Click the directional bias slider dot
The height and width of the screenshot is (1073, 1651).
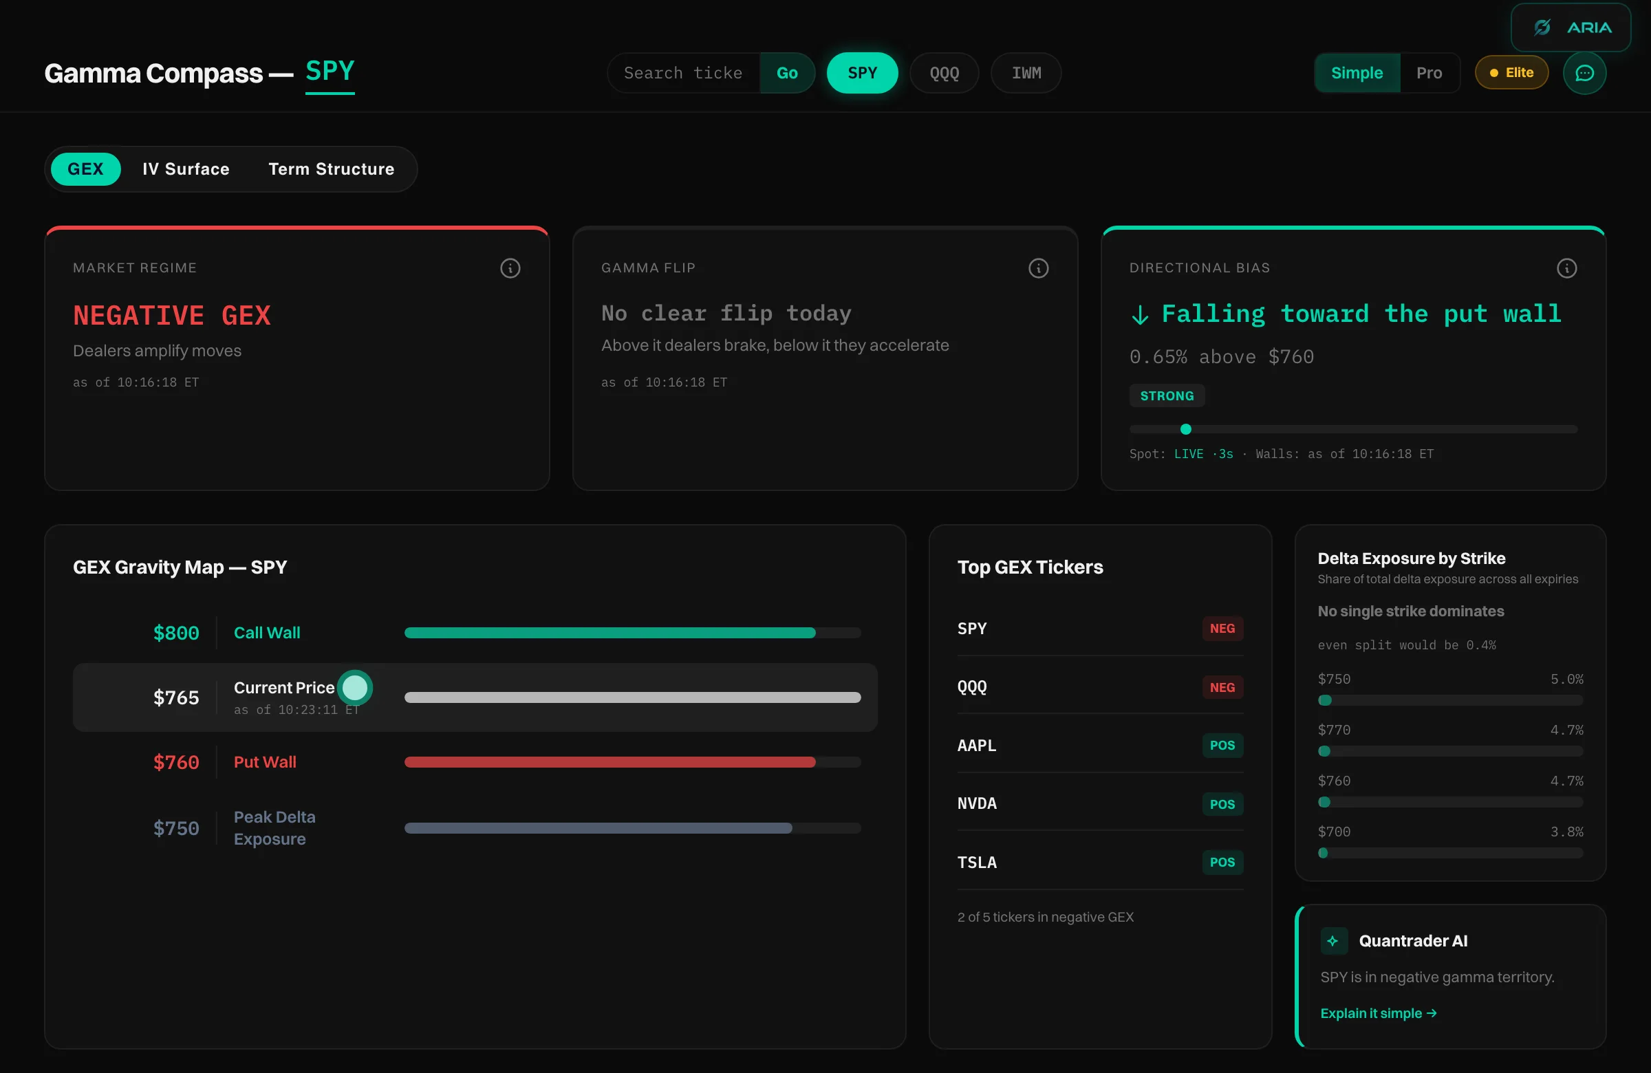coord(1185,429)
